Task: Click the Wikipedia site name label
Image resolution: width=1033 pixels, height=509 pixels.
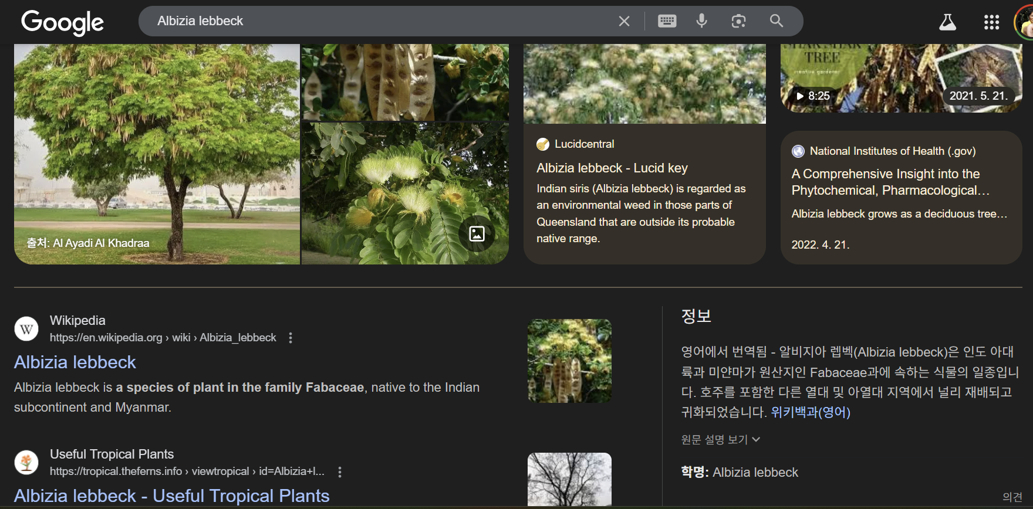Action: (77, 321)
